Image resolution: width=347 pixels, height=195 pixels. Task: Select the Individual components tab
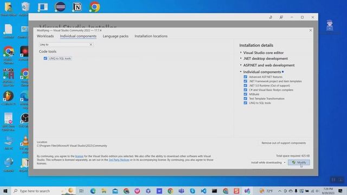click(x=78, y=36)
